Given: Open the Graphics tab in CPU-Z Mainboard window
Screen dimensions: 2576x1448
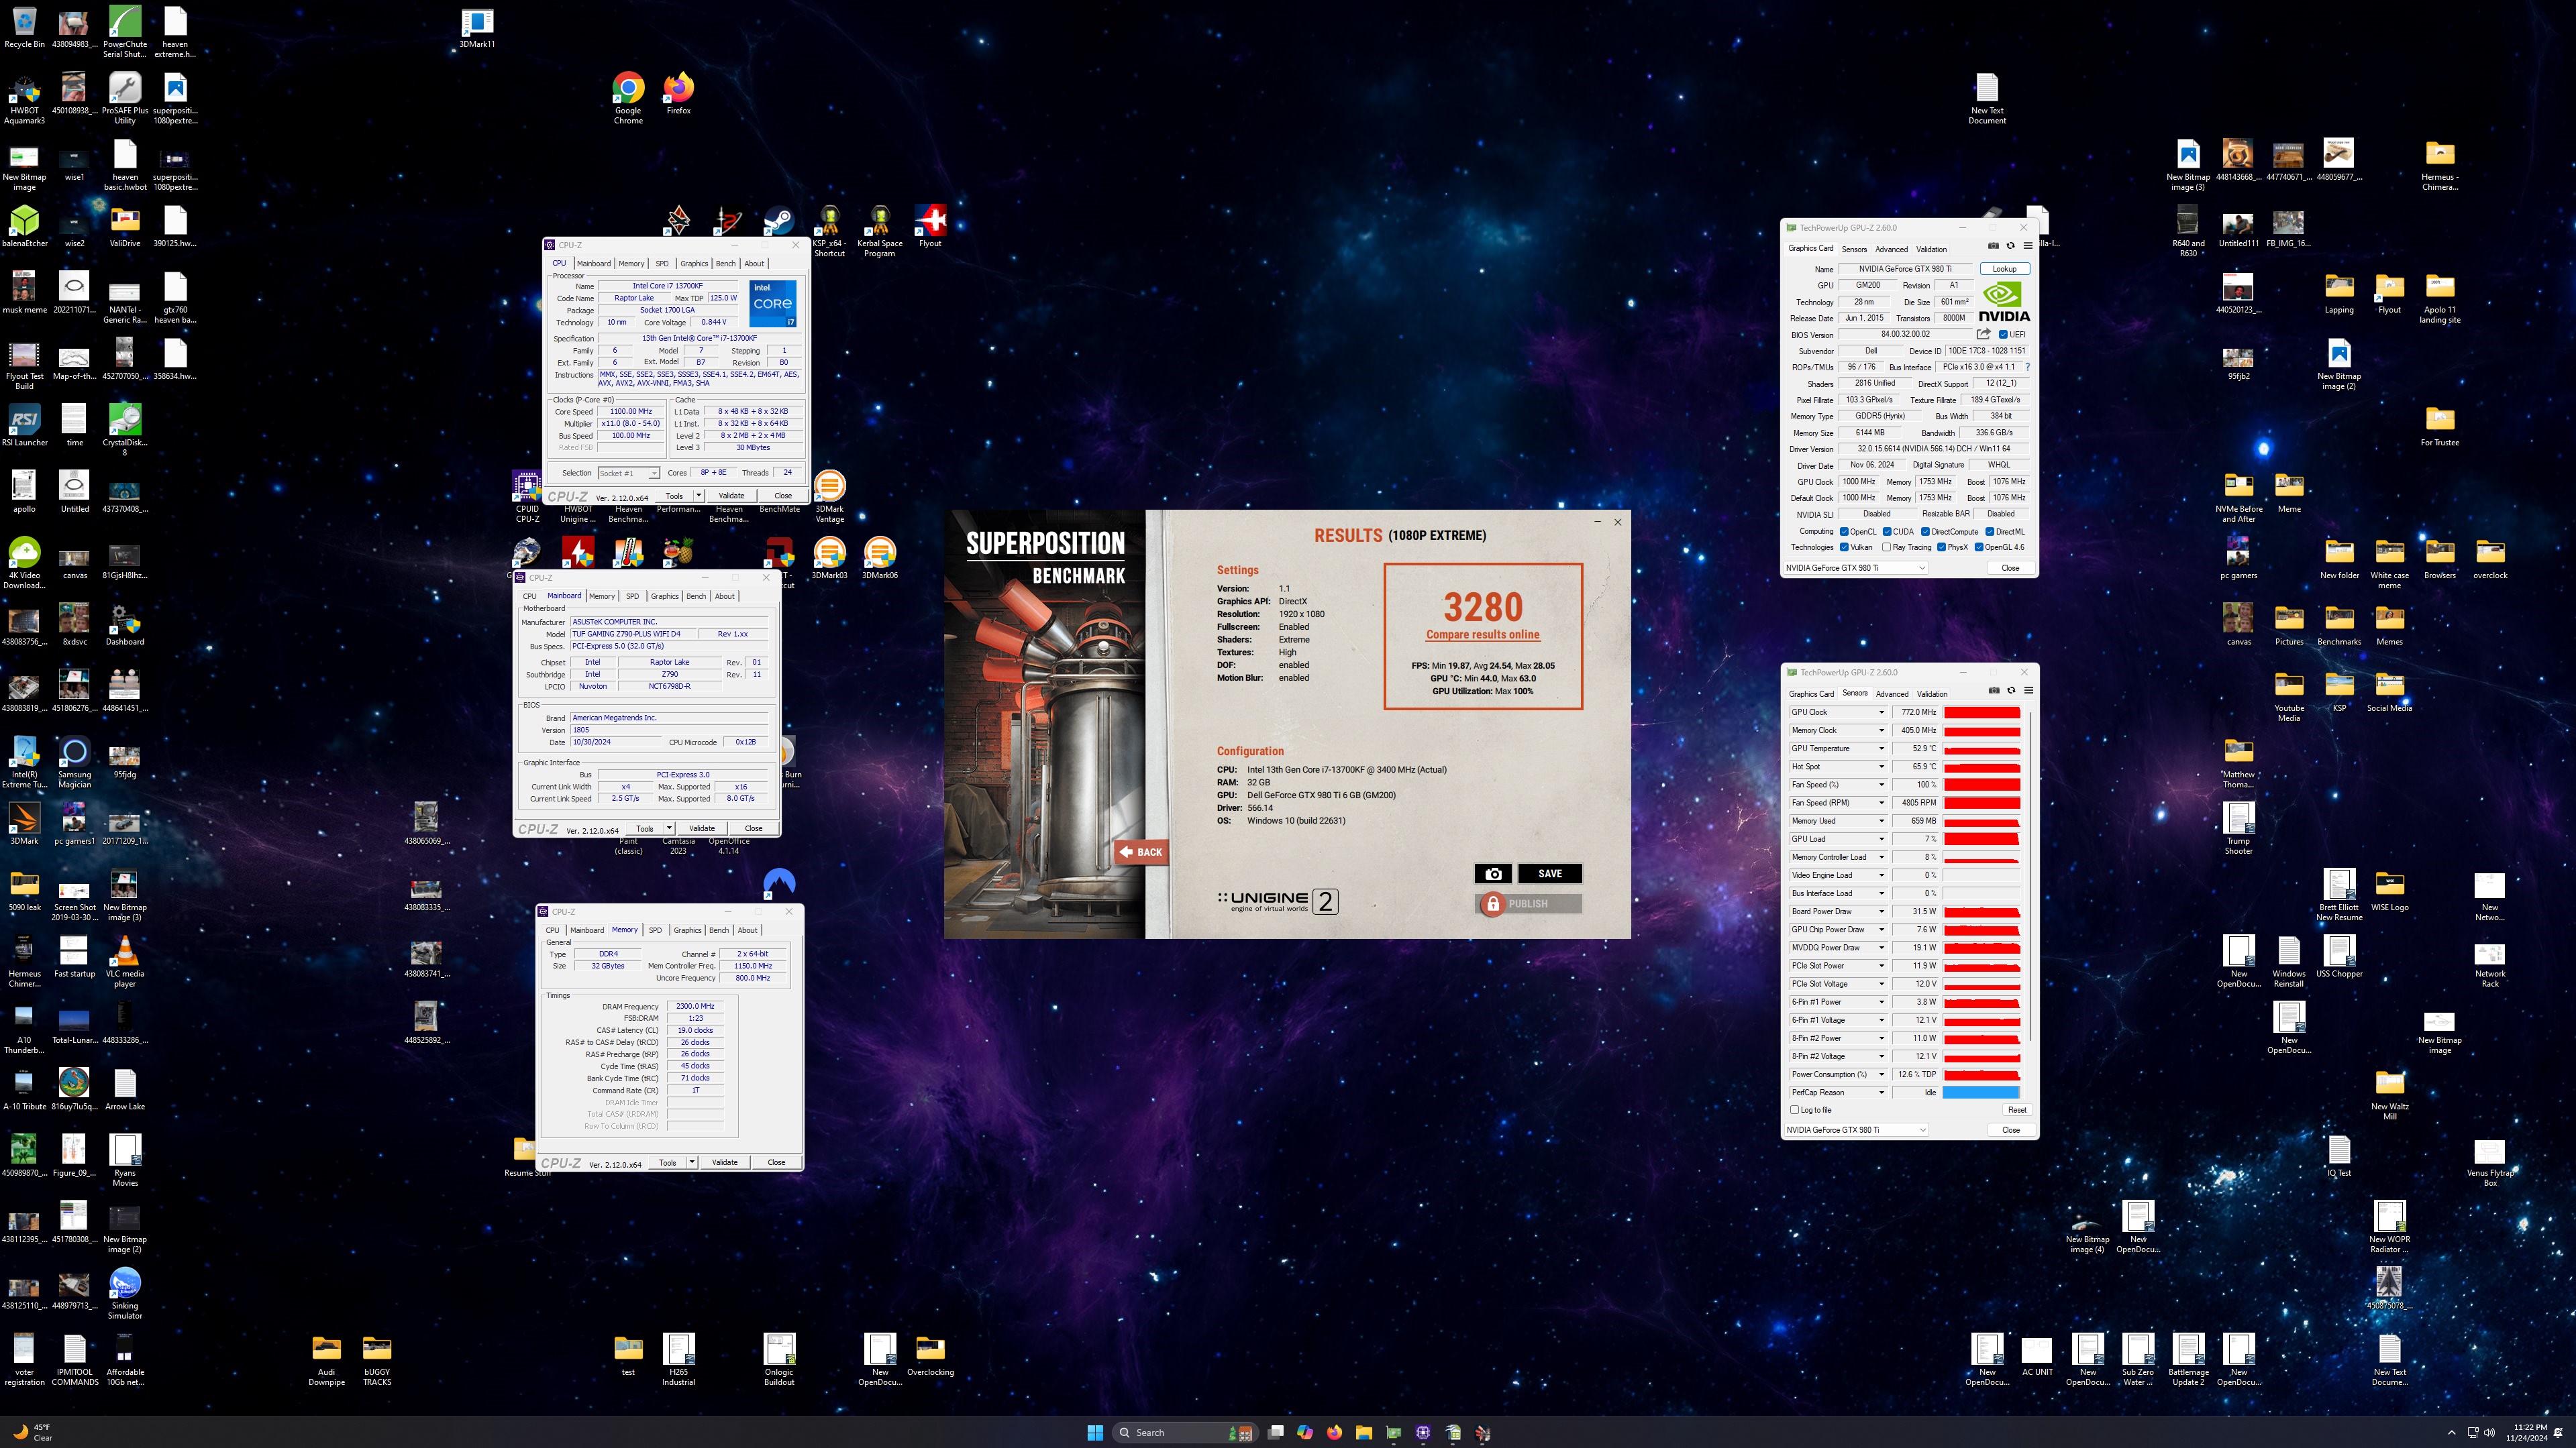Looking at the screenshot, I should pos(665,597).
